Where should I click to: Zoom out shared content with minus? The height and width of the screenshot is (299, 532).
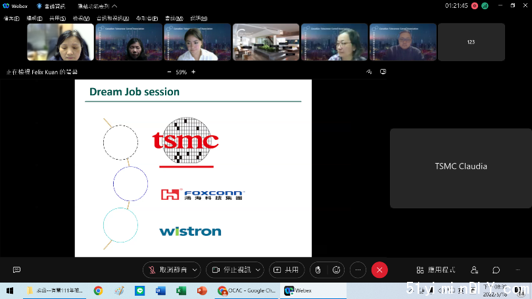[x=169, y=72]
